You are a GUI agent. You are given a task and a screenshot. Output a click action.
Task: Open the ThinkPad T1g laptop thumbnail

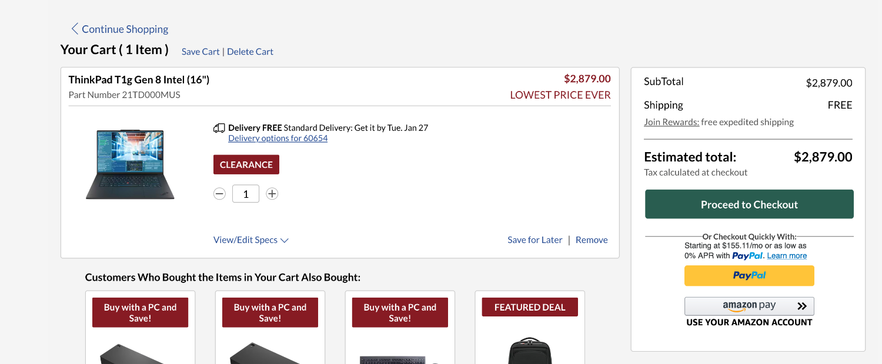130,164
